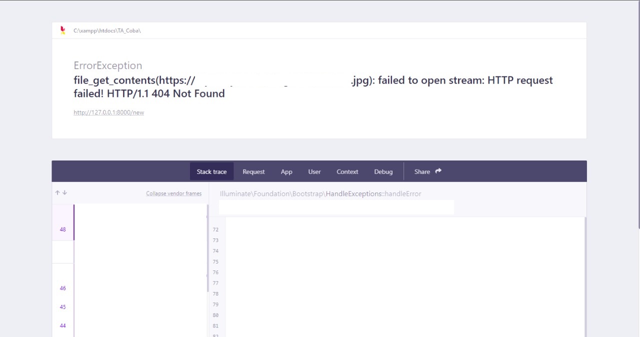The image size is (640, 337).
Task: Switch to the Stack trace tab
Action: coord(211,171)
